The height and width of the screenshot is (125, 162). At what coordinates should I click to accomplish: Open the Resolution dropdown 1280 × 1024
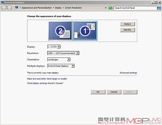click(63, 53)
